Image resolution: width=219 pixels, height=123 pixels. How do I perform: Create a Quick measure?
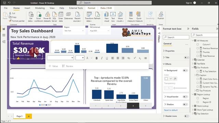click(139, 17)
